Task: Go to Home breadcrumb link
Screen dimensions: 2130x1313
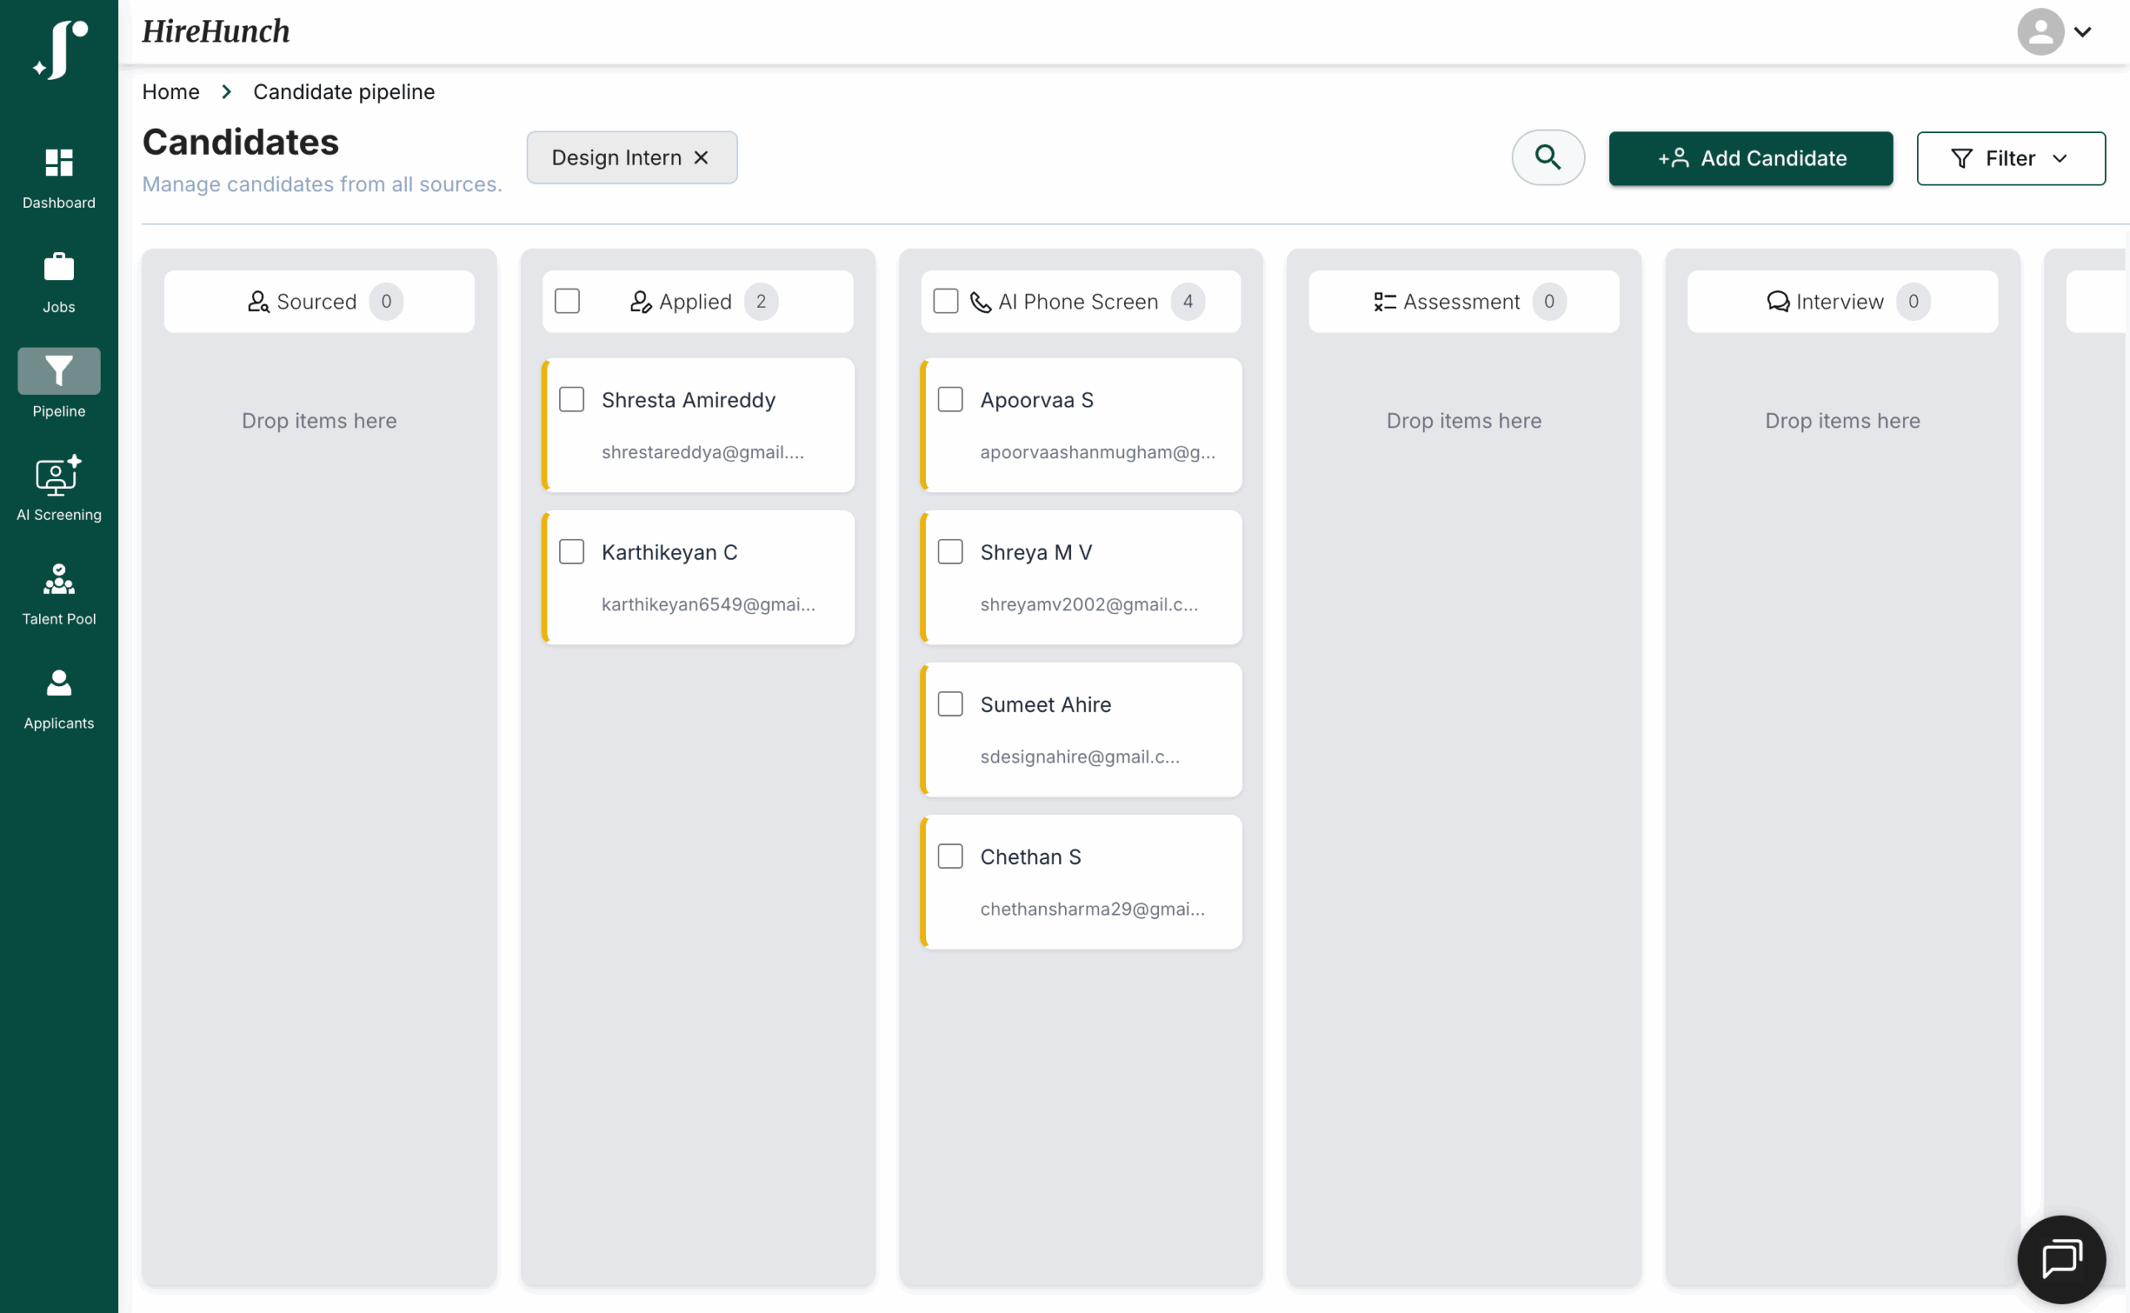Action: point(171,91)
